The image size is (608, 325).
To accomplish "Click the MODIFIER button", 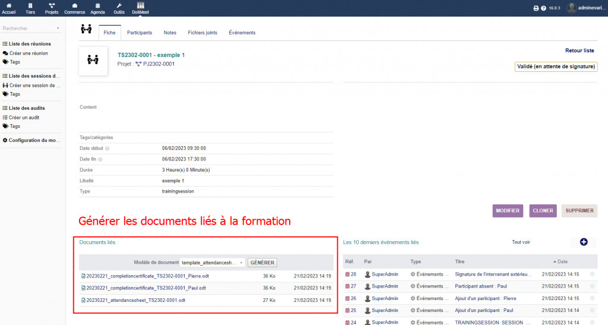I will pos(508,210).
